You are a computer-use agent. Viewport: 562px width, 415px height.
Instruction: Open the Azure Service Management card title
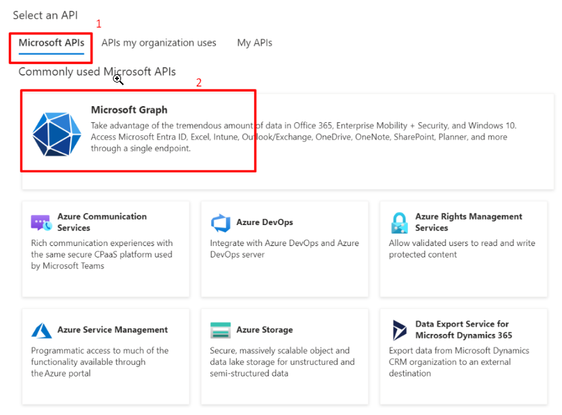[112, 330]
